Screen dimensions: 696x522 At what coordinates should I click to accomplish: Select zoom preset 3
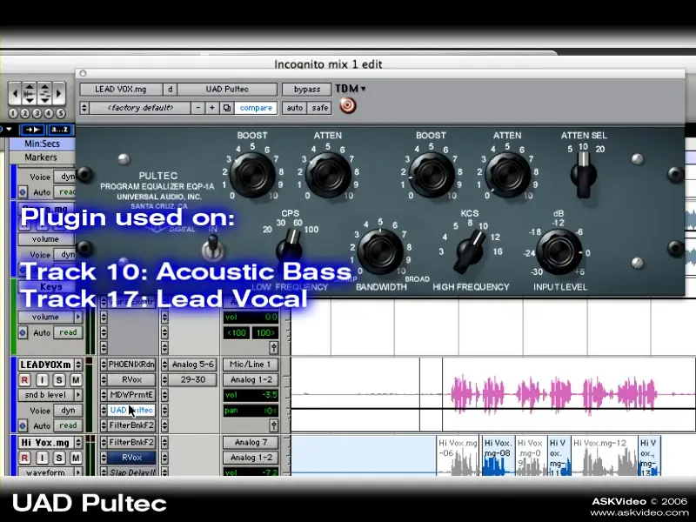coord(37,114)
